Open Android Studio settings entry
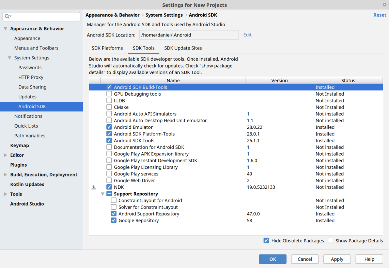The height and width of the screenshot is (268, 389). [x=27, y=203]
